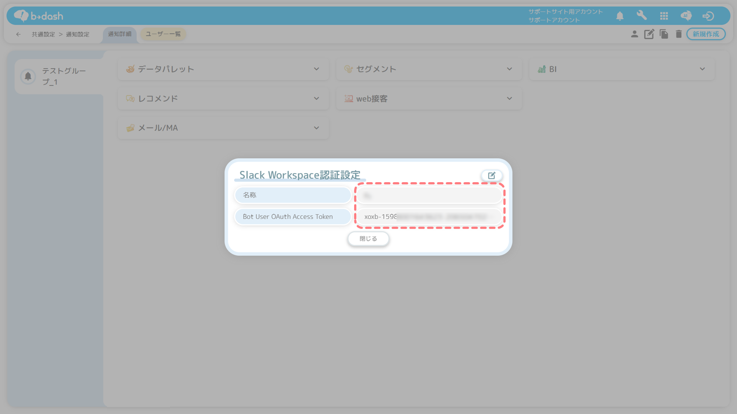Open 通知設定 breadcrumb link
Viewport: 737px width, 414px height.
click(x=78, y=34)
